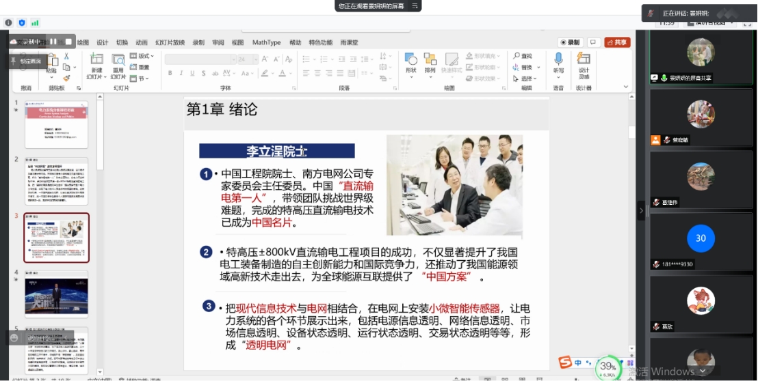Click the lock-screen pin (锁定画面) icon

13,61
